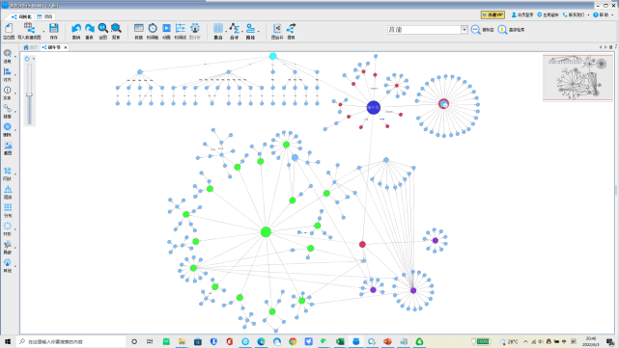
Task: Apply the network layout from left sidebar
Action: (7, 171)
